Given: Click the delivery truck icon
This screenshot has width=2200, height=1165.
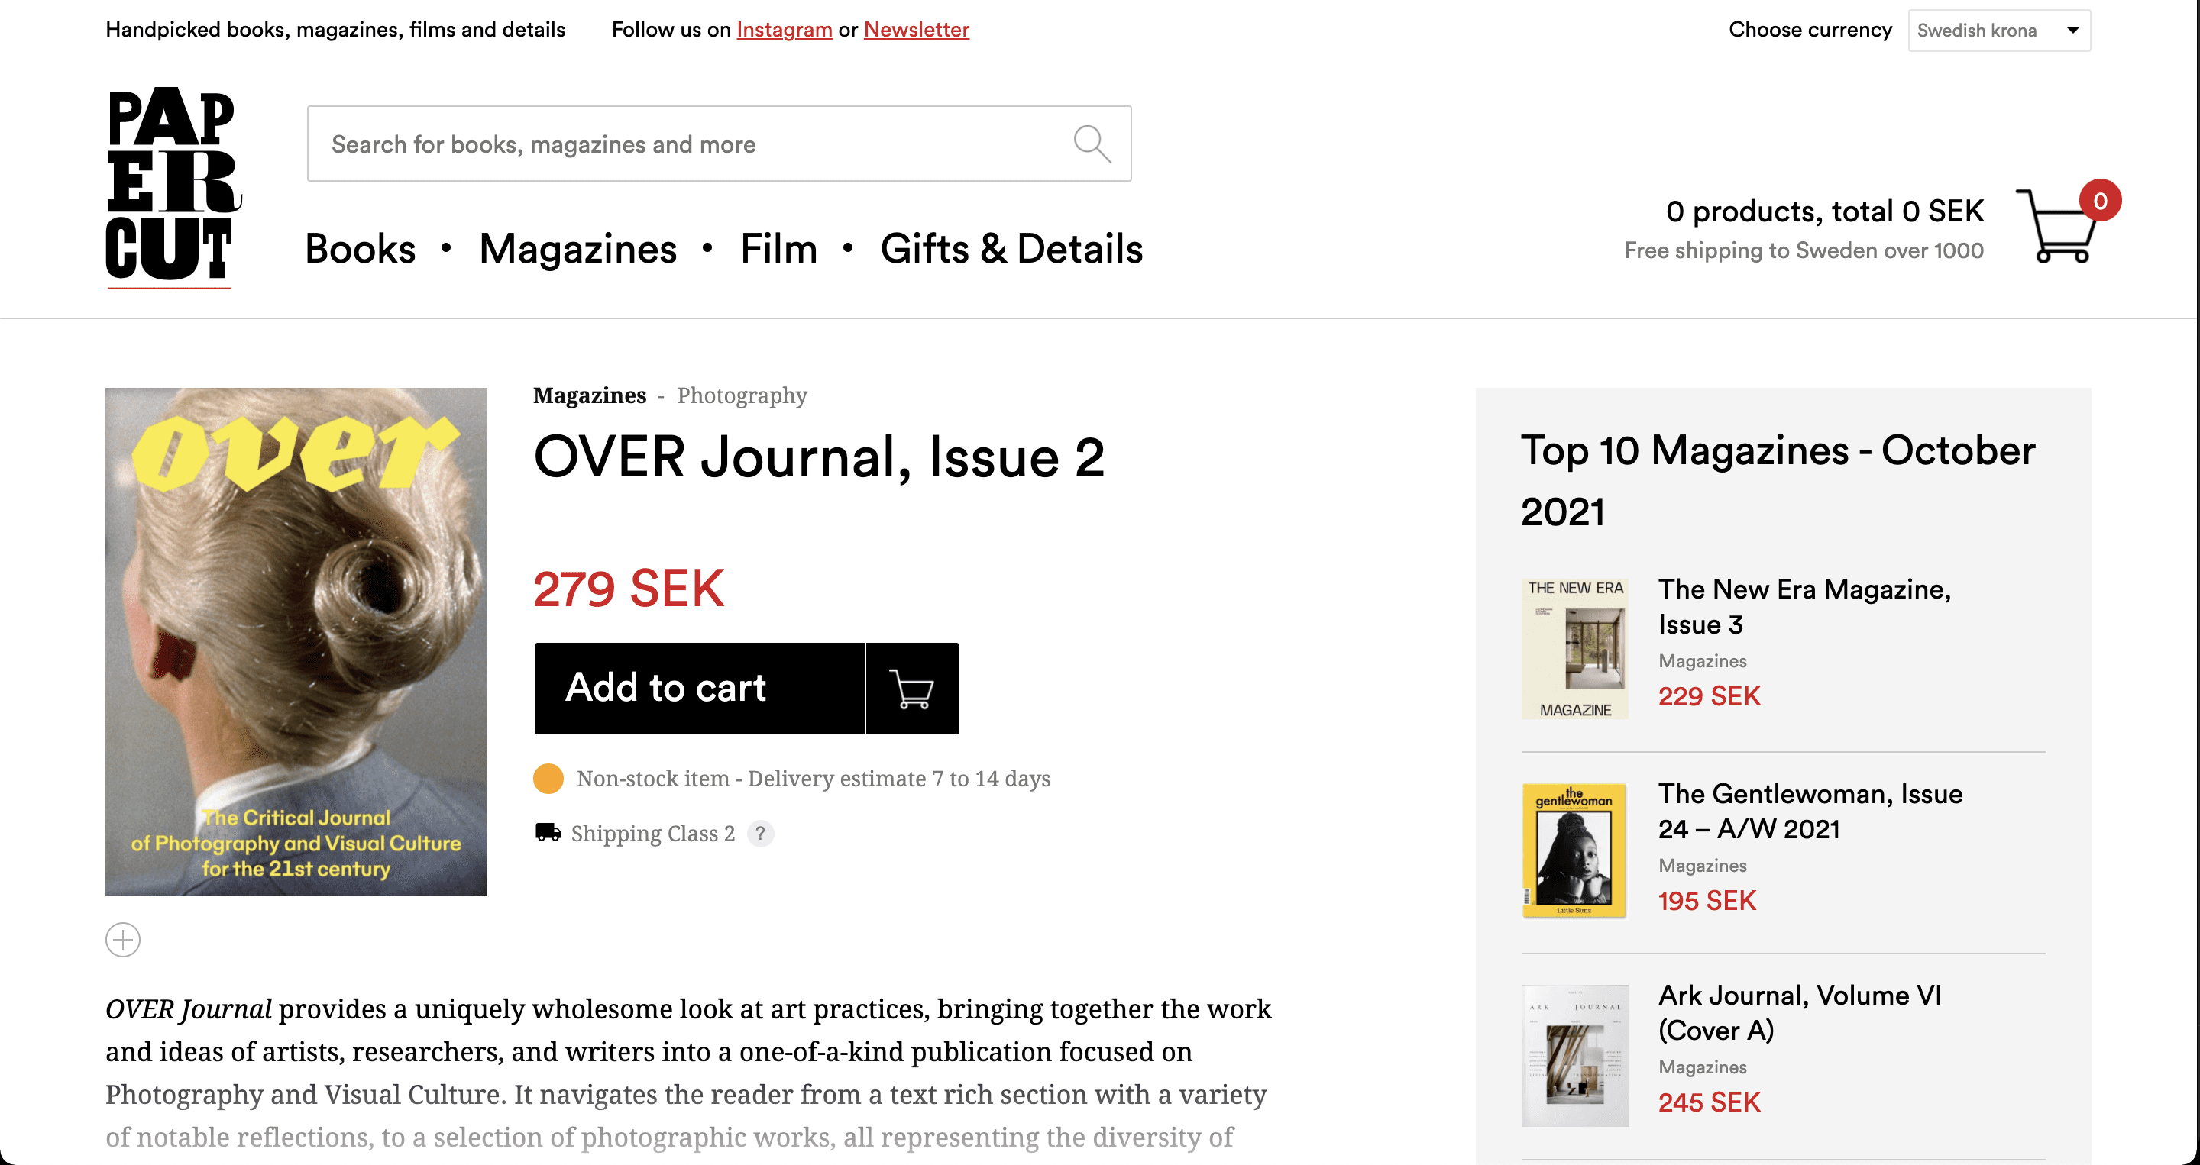Looking at the screenshot, I should click(548, 832).
